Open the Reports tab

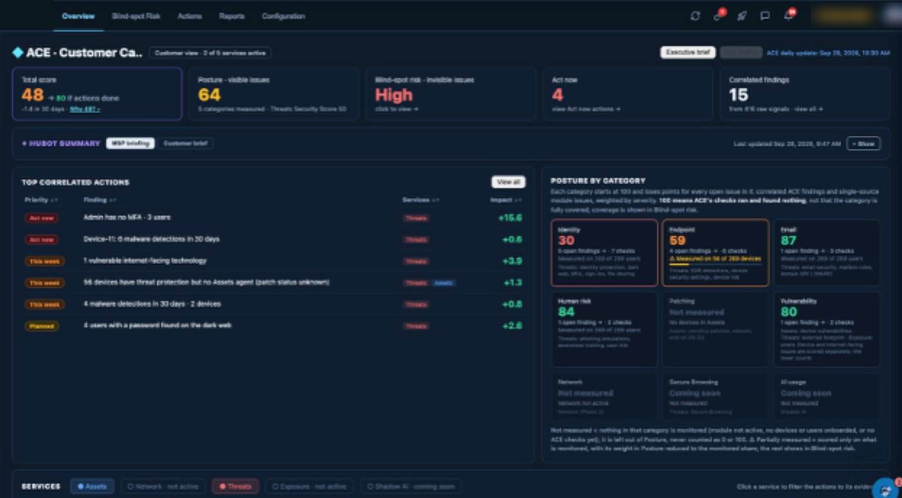coord(231,16)
